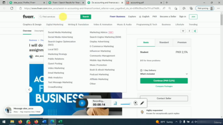Click the Fiverr logo

(29, 17)
